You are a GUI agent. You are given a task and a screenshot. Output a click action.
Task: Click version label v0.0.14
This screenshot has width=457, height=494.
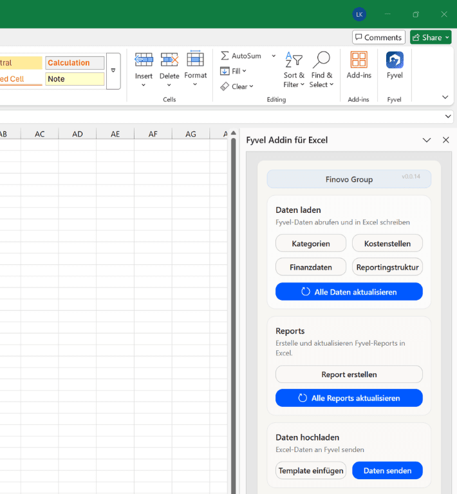tap(411, 177)
